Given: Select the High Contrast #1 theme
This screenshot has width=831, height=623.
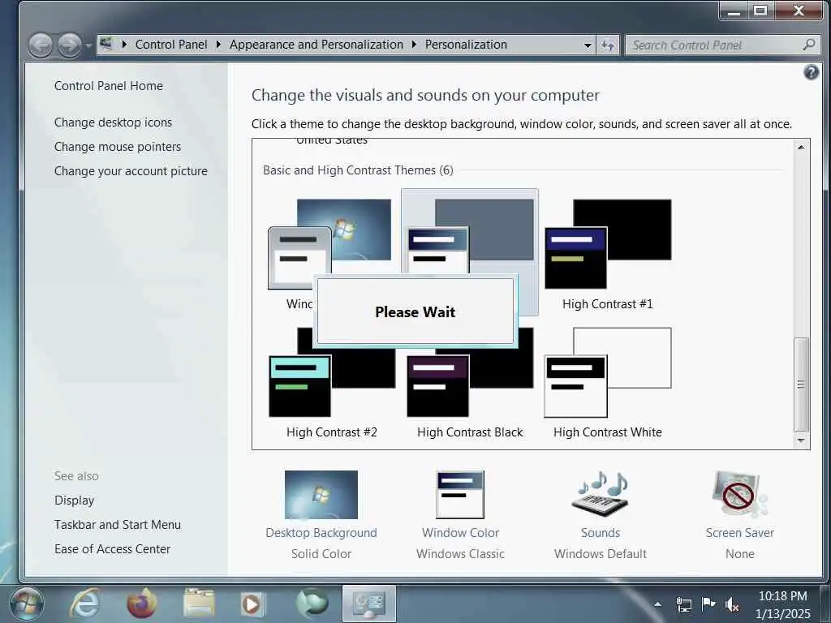Looking at the screenshot, I should tap(607, 254).
